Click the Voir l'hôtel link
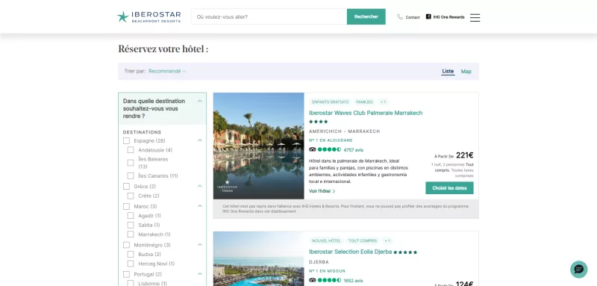This screenshot has height=286, width=597. coord(322,191)
